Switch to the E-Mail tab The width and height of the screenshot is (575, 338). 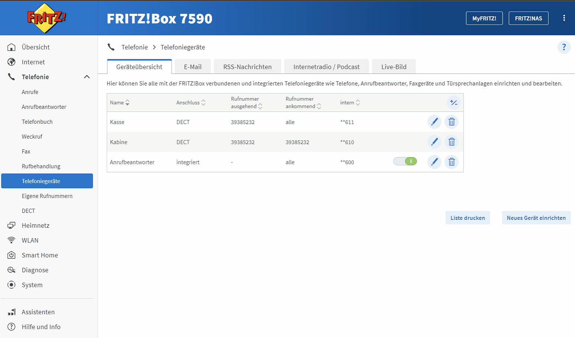(x=193, y=67)
